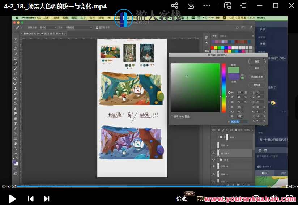Open the Edit Toolbar three-dots icon
Viewport: 298px width, 205px height.
click(16, 153)
